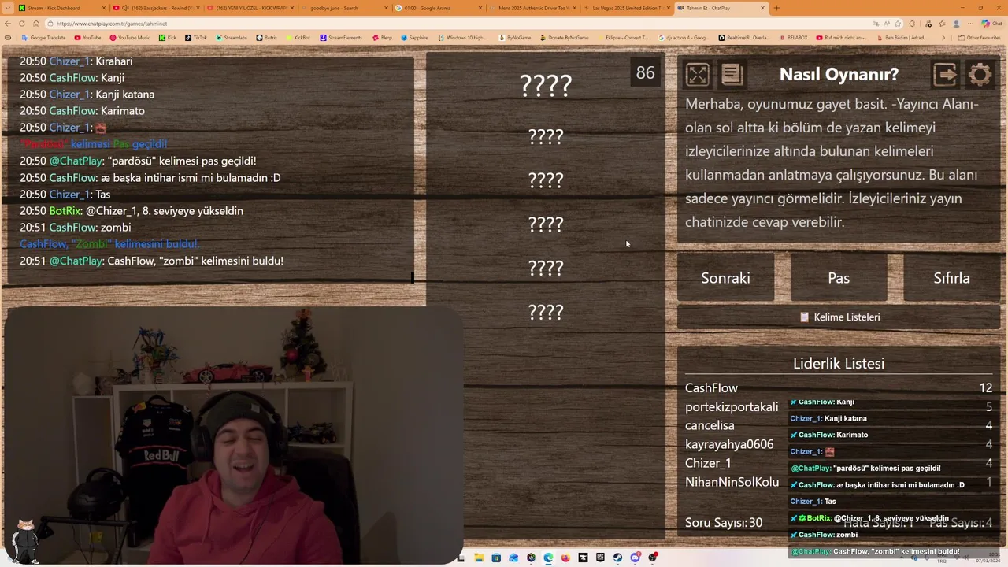Open TikTok bookmark
1008x567 pixels.
196,38
